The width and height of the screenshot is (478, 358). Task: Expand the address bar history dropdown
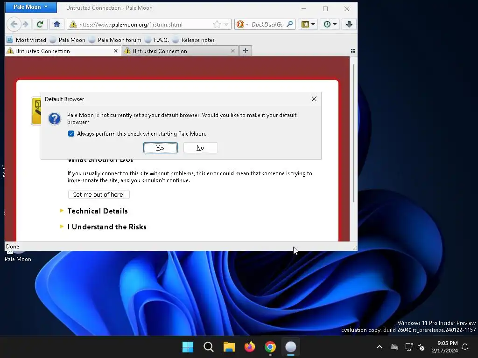click(x=226, y=24)
